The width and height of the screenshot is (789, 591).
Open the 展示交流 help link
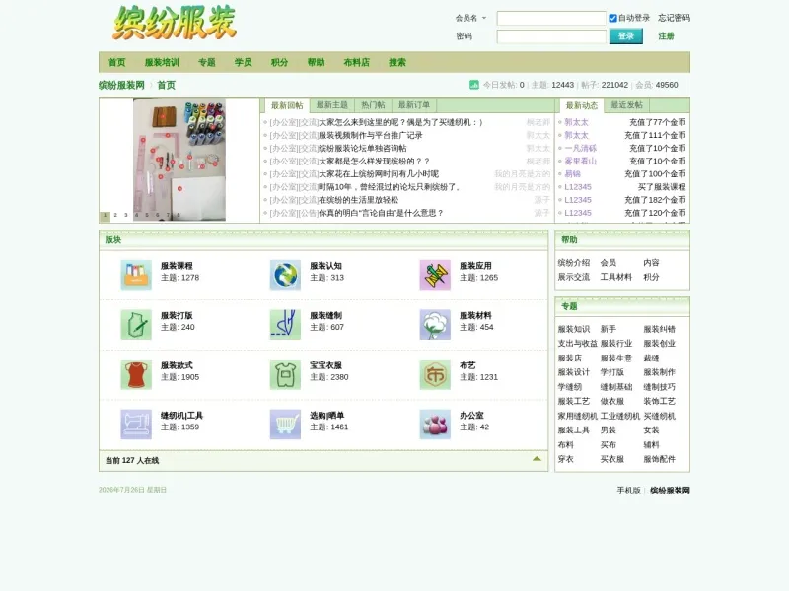click(574, 277)
